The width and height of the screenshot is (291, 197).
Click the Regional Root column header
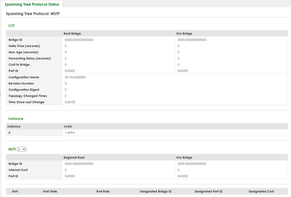(74, 157)
